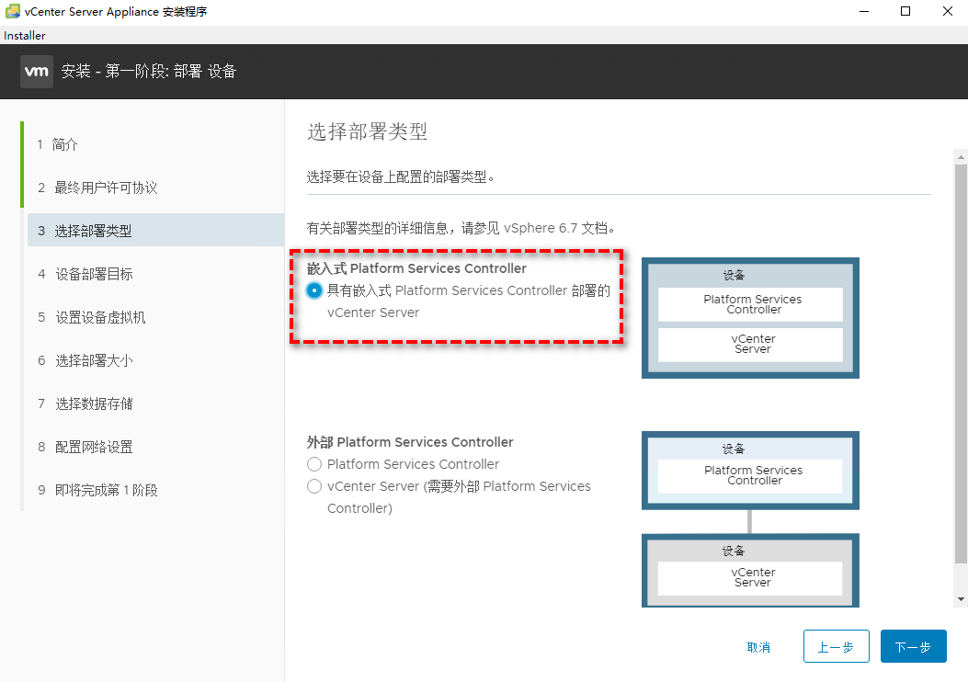Click the external PSC appliance diagram

[750, 471]
